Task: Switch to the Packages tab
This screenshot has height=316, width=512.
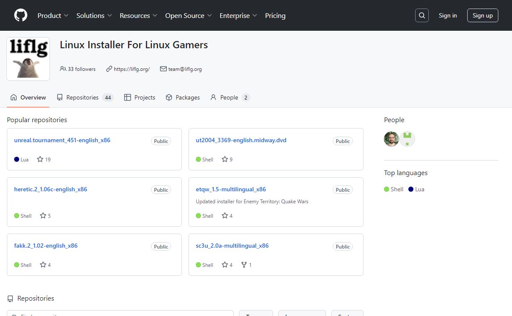Action: pyautogui.click(x=183, y=97)
